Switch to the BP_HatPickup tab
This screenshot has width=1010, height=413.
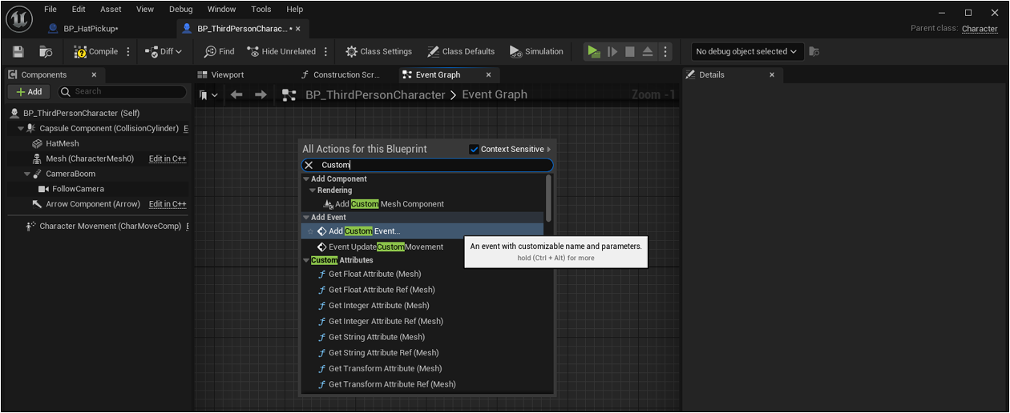pos(90,29)
